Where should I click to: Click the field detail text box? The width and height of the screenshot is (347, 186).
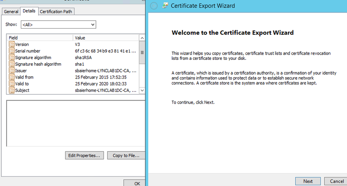[75, 123]
